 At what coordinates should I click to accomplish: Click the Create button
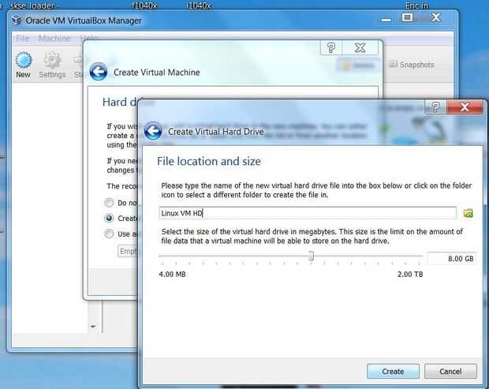(393, 371)
